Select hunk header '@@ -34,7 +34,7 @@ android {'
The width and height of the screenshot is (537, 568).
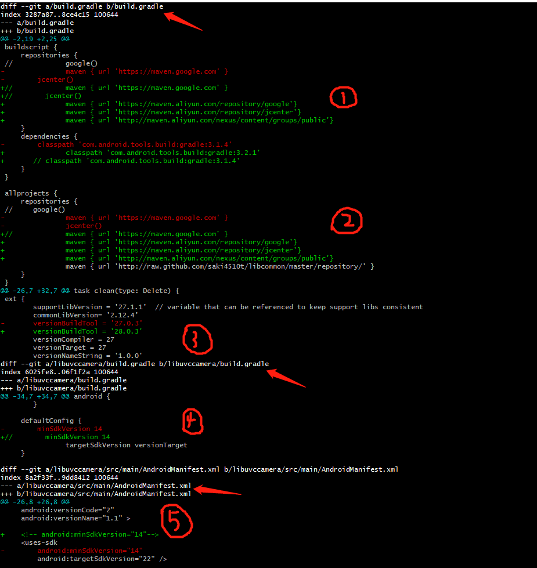click(55, 396)
